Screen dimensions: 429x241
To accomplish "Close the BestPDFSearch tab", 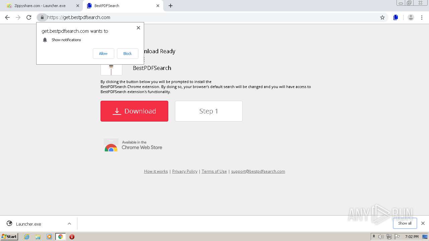I will (158, 6).
